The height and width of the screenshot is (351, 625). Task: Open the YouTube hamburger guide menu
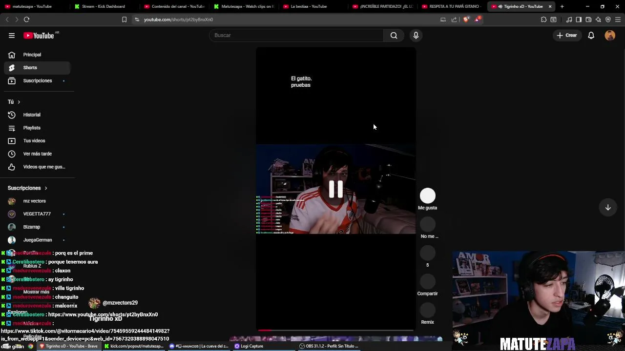coord(12,35)
